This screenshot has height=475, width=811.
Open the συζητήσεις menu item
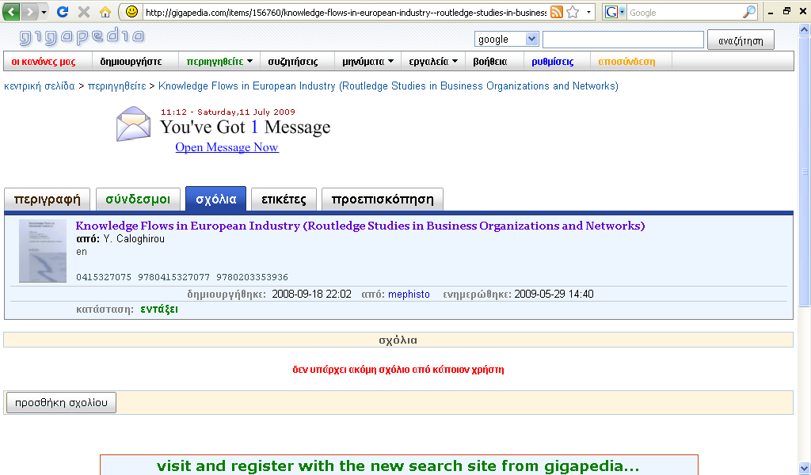(x=293, y=62)
